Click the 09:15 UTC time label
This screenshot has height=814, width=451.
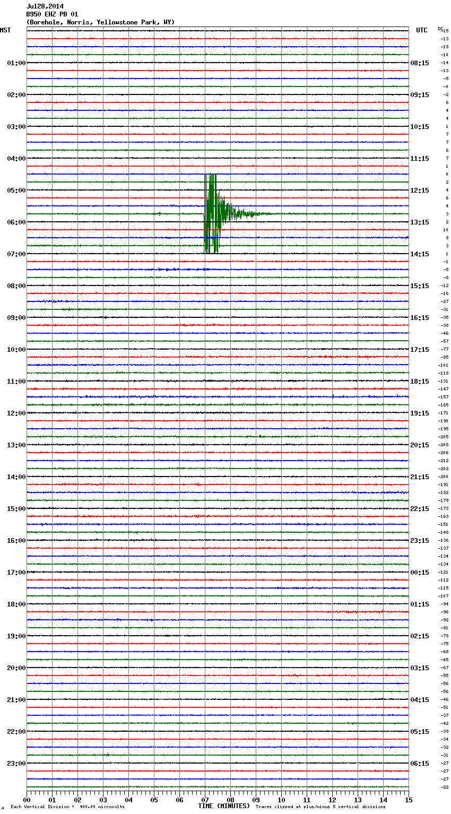coord(420,95)
